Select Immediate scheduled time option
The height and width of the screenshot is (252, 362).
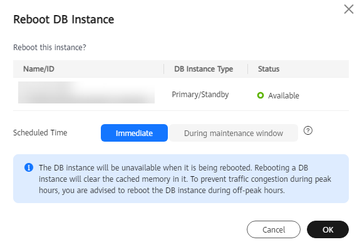click(134, 133)
